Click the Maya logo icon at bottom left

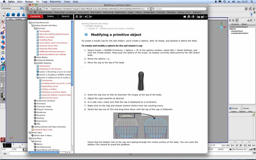point(3,140)
